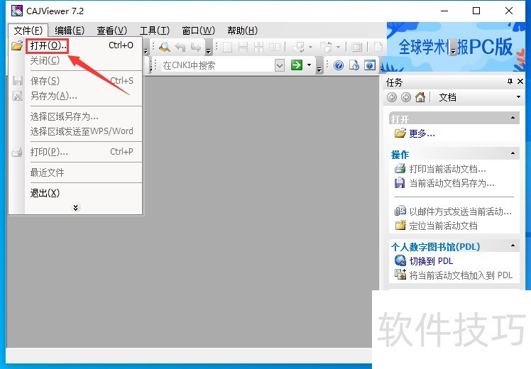
Task: Click the task pane home icon
Action: 420,97
